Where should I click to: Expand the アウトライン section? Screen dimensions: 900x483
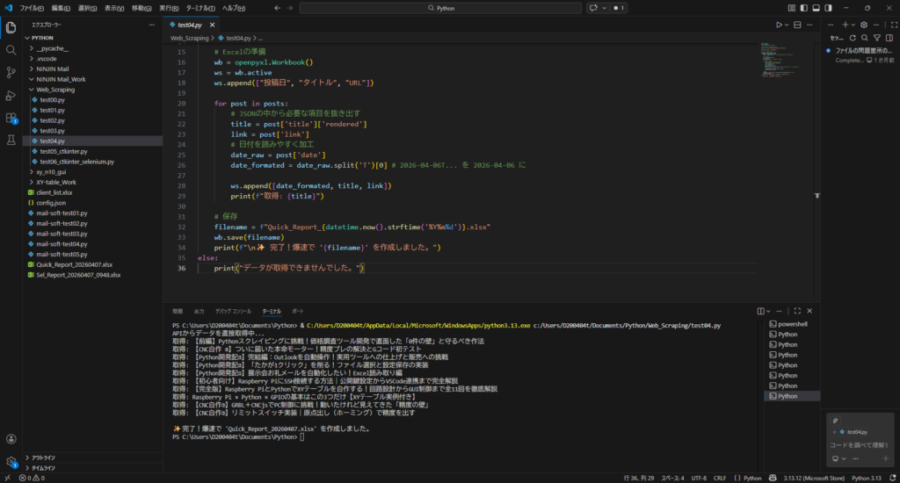[43, 458]
